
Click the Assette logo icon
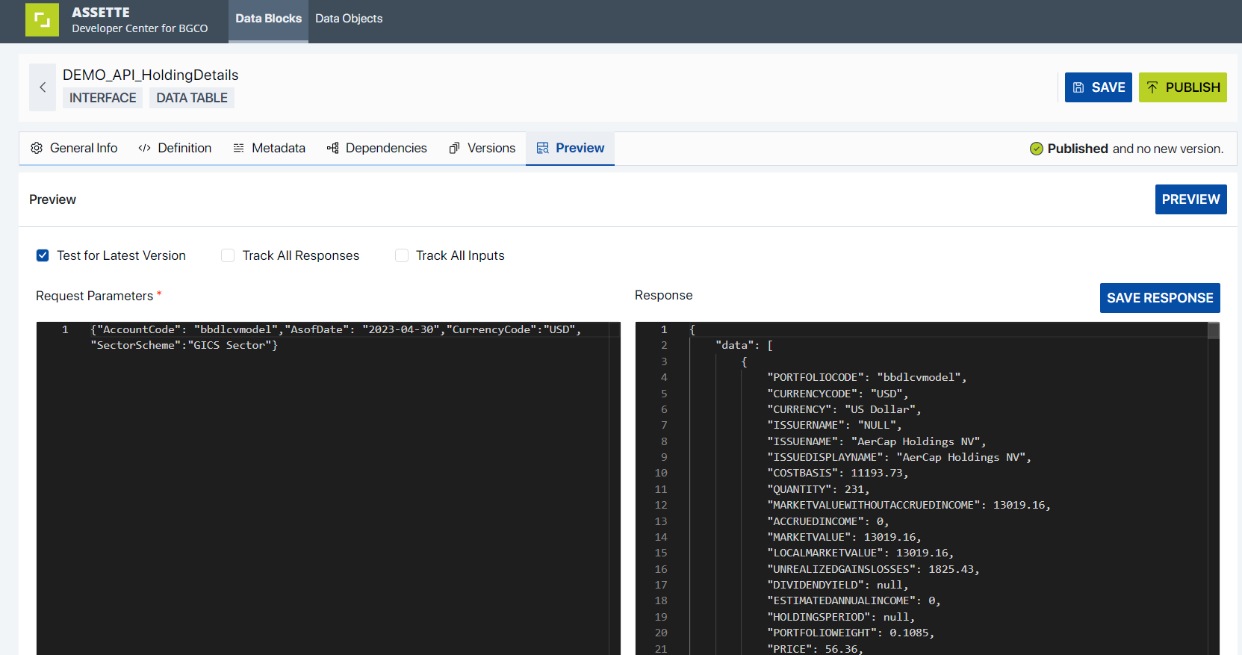pyautogui.click(x=42, y=19)
